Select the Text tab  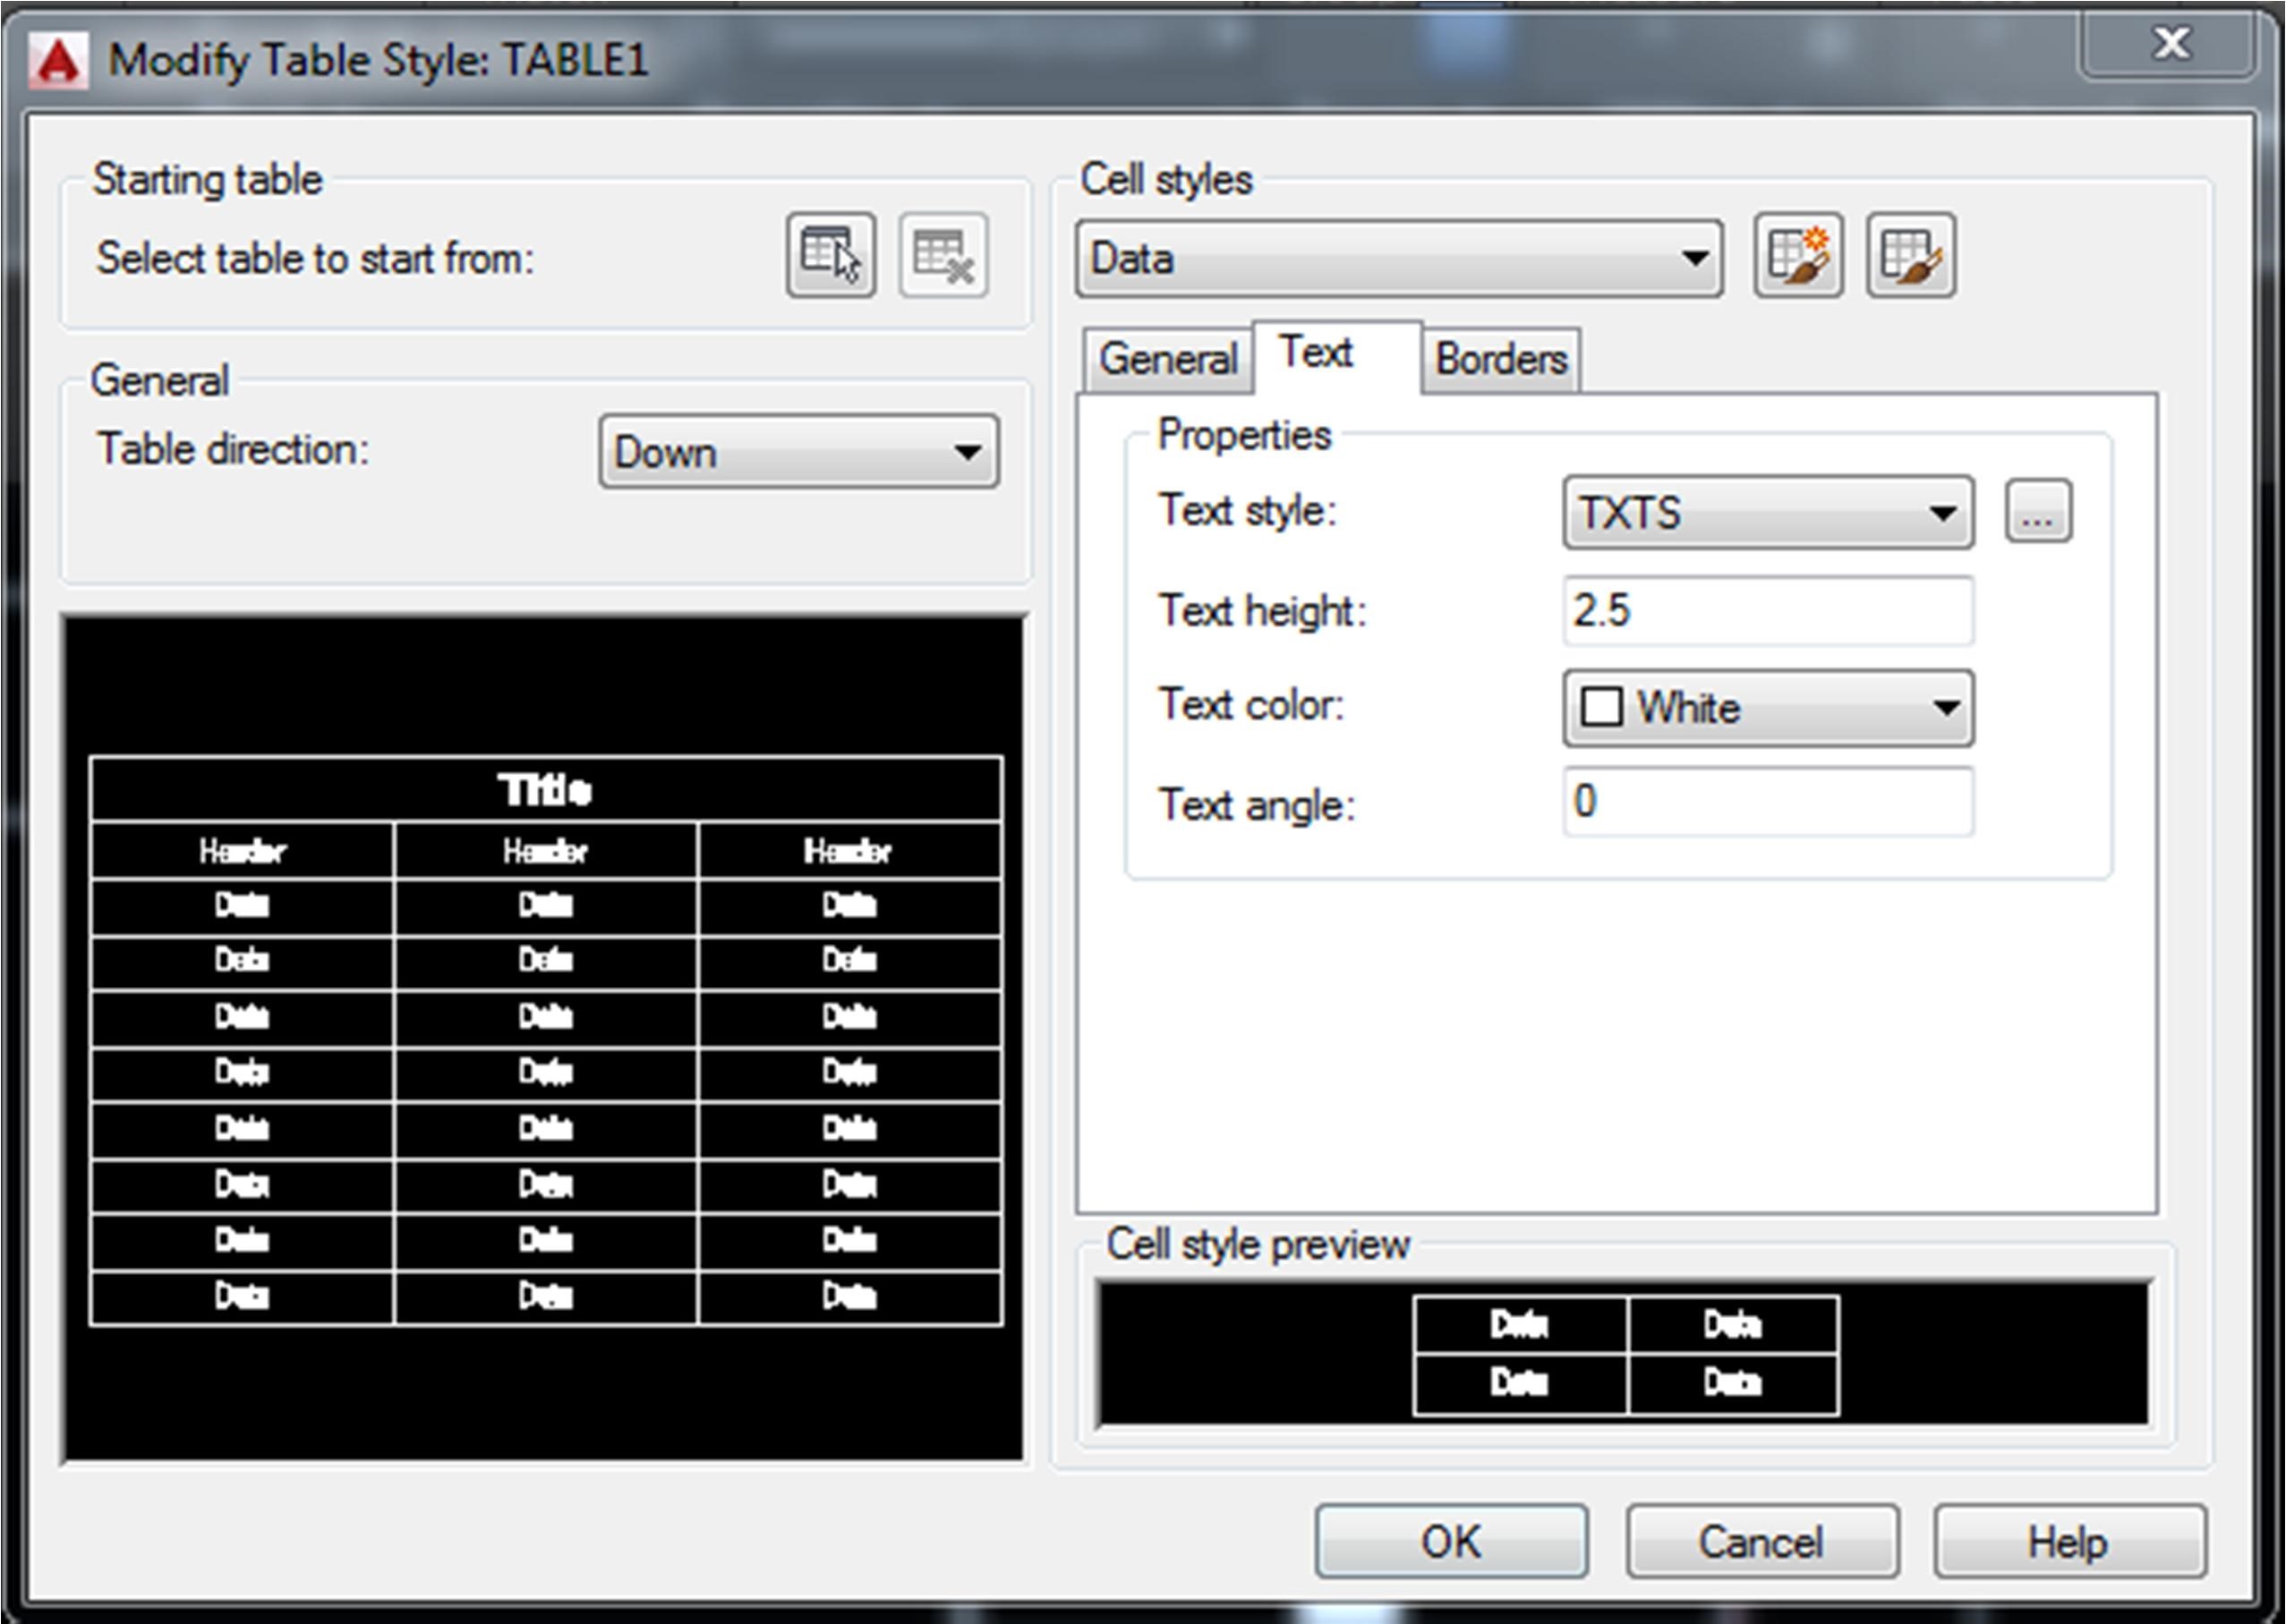[1317, 353]
